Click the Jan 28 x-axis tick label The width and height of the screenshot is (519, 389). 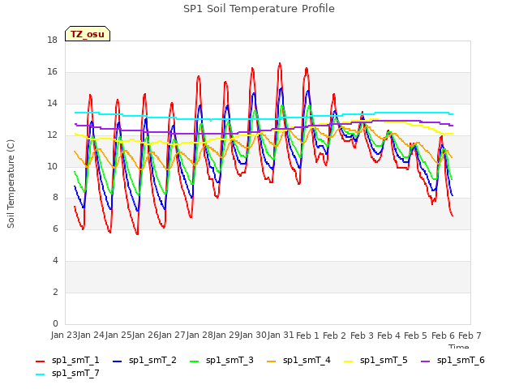[x=199, y=335]
